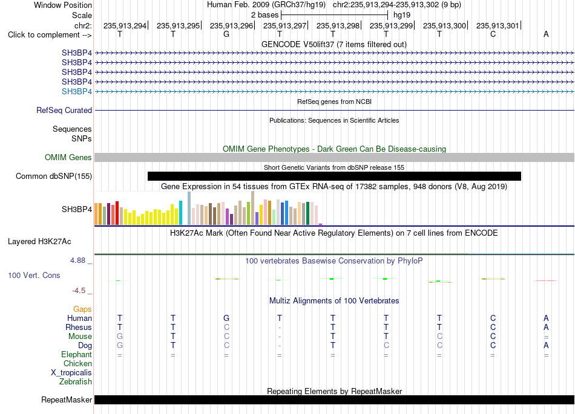Viewport: 575px width, 414px height.
Task: Click the RefSeq genes from NCBI title
Action: point(334,102)
